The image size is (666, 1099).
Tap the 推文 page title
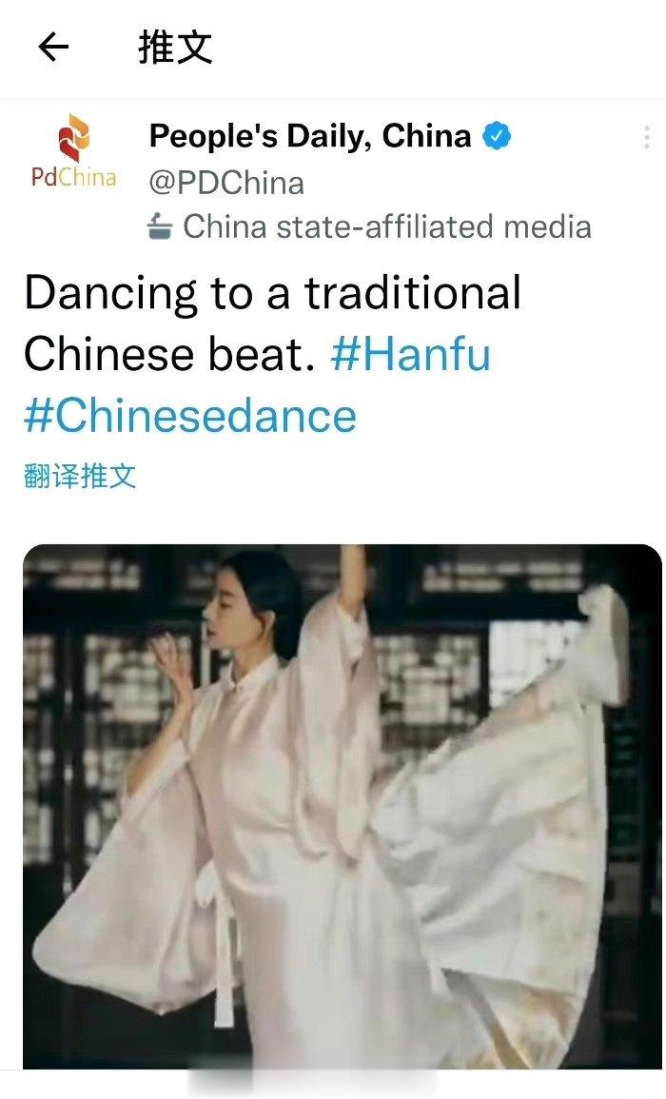[x=175, y=48]
